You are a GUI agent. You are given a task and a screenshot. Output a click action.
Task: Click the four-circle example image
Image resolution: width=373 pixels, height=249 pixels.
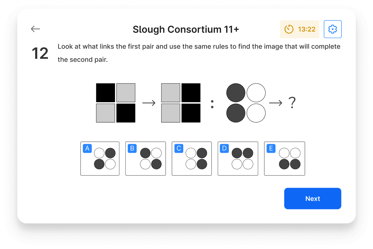click(245, 103)
